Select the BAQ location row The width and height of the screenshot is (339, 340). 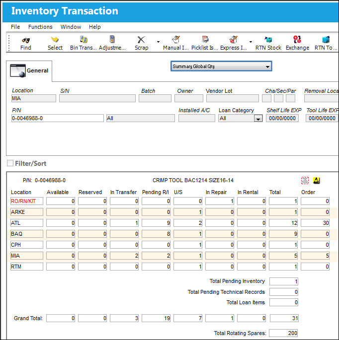[x=27, y=234]
